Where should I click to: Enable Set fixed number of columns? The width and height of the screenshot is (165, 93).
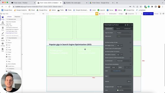click(130, 52)
